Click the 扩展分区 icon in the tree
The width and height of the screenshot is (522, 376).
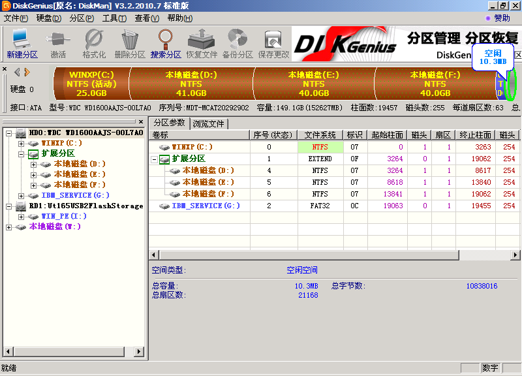[33, 154]
